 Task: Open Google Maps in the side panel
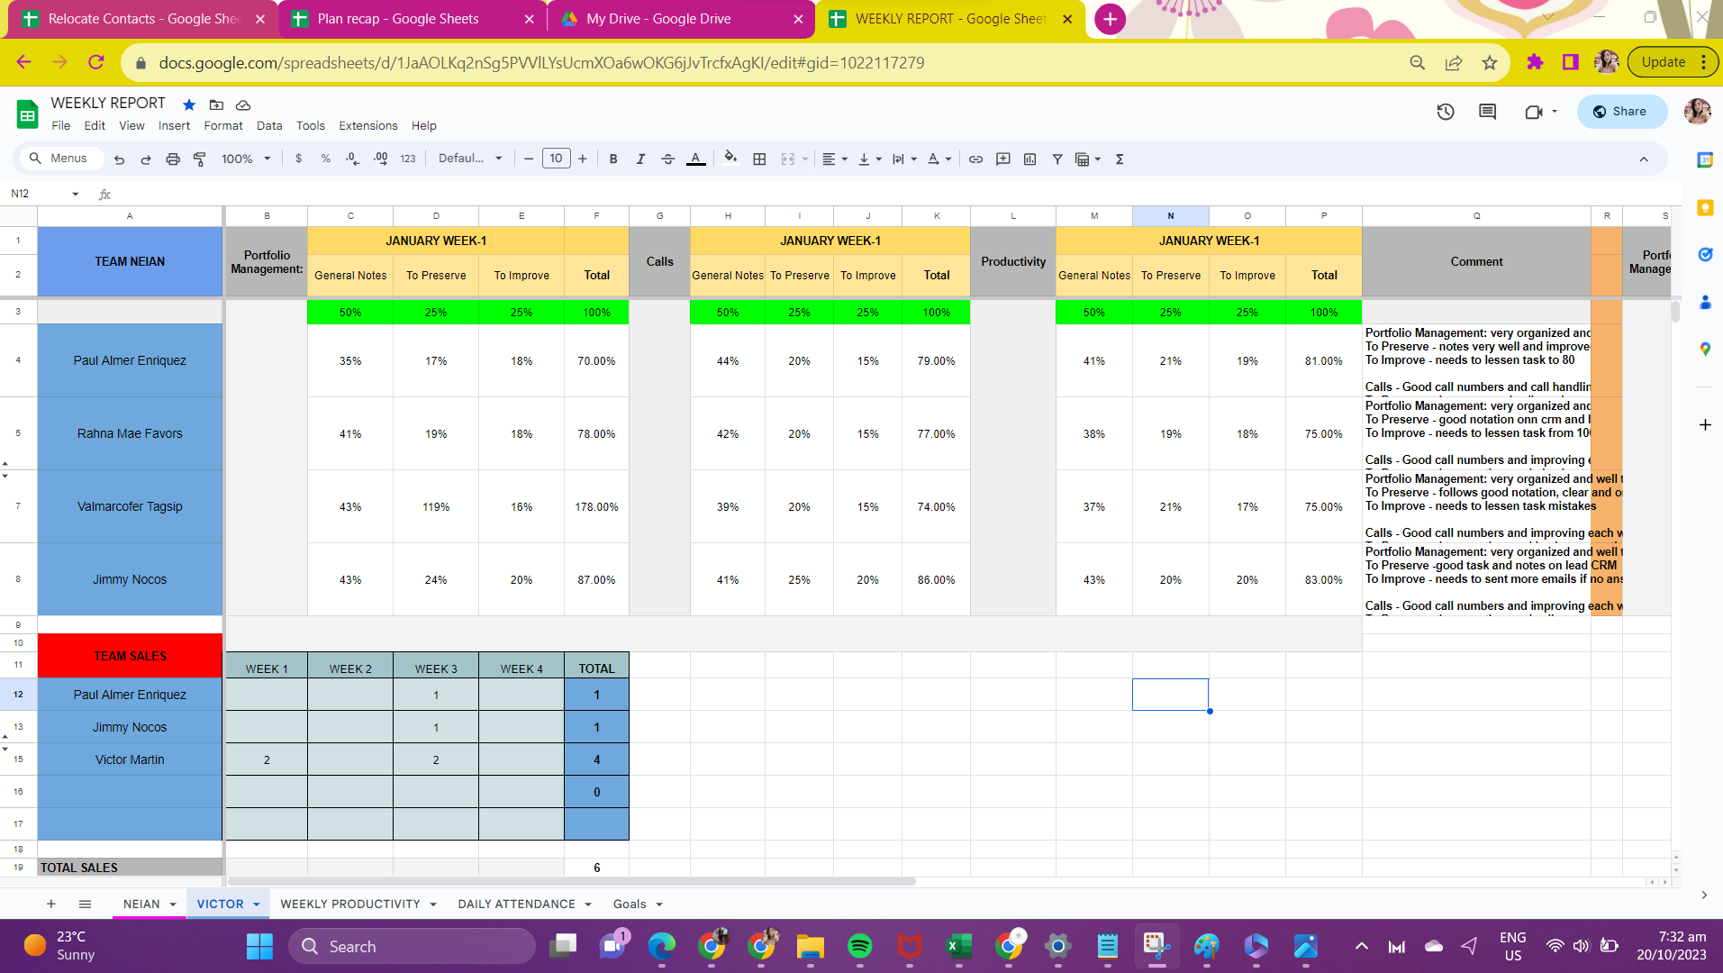tap(1704, 349)
